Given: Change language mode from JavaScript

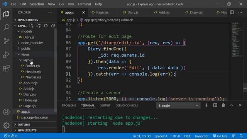Looking at the screenshot, I should coord(201,136).
